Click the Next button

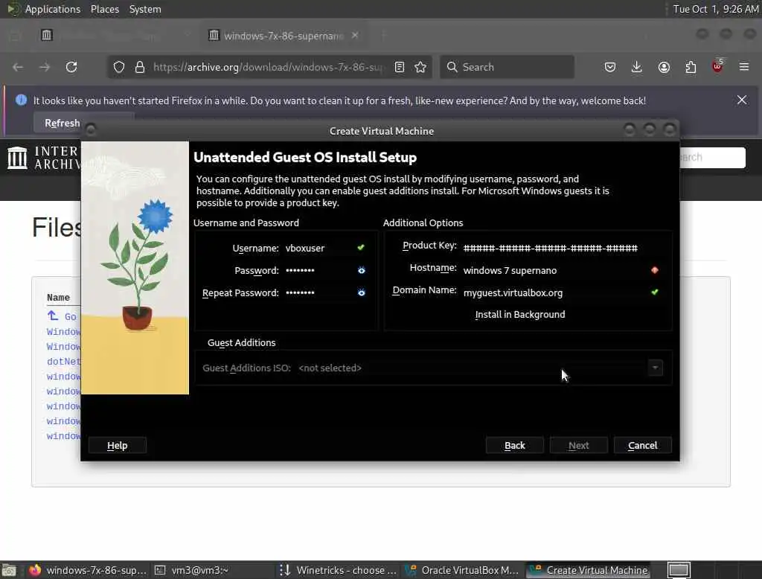tap(579, 445)
